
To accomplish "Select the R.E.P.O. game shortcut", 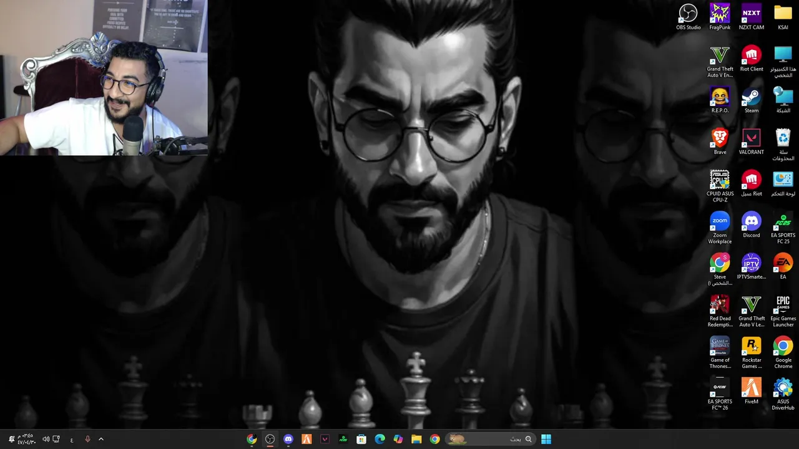I will click(720, 100).
